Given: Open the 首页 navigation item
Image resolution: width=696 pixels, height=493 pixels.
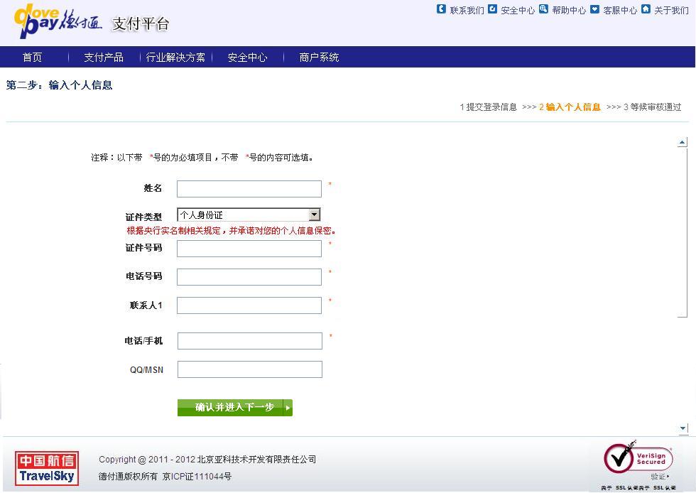Looking at the screenshot, I should pos(32,58).
